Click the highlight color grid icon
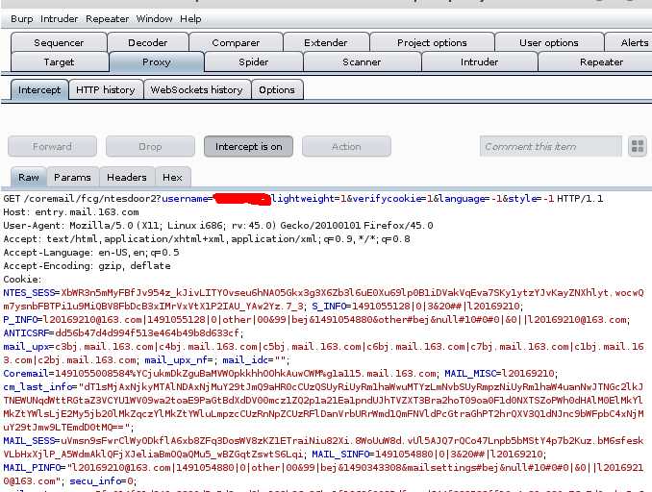Viewport: 652px width, 492px height. click(x=638, y=146)
